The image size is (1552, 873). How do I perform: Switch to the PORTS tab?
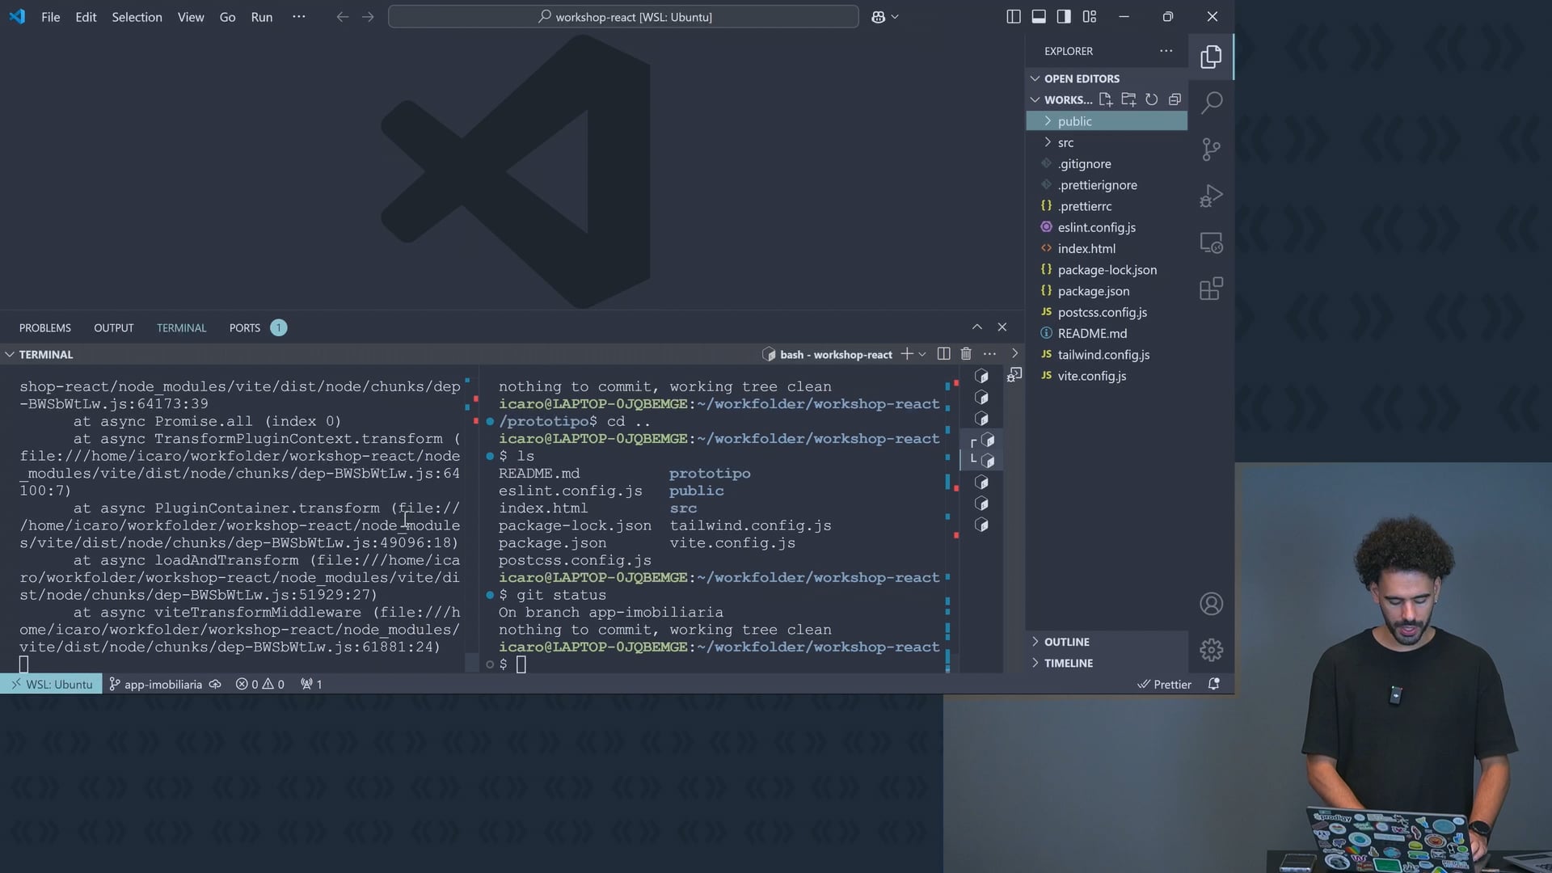[x=244, y=328]
